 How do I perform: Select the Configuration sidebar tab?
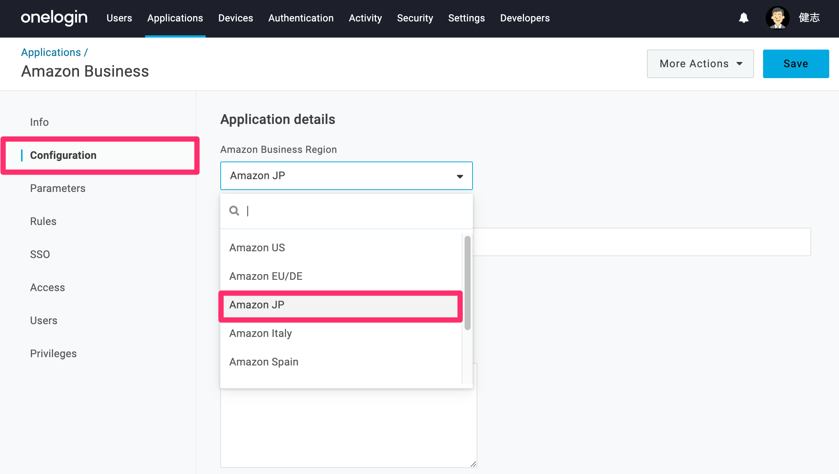63,155
